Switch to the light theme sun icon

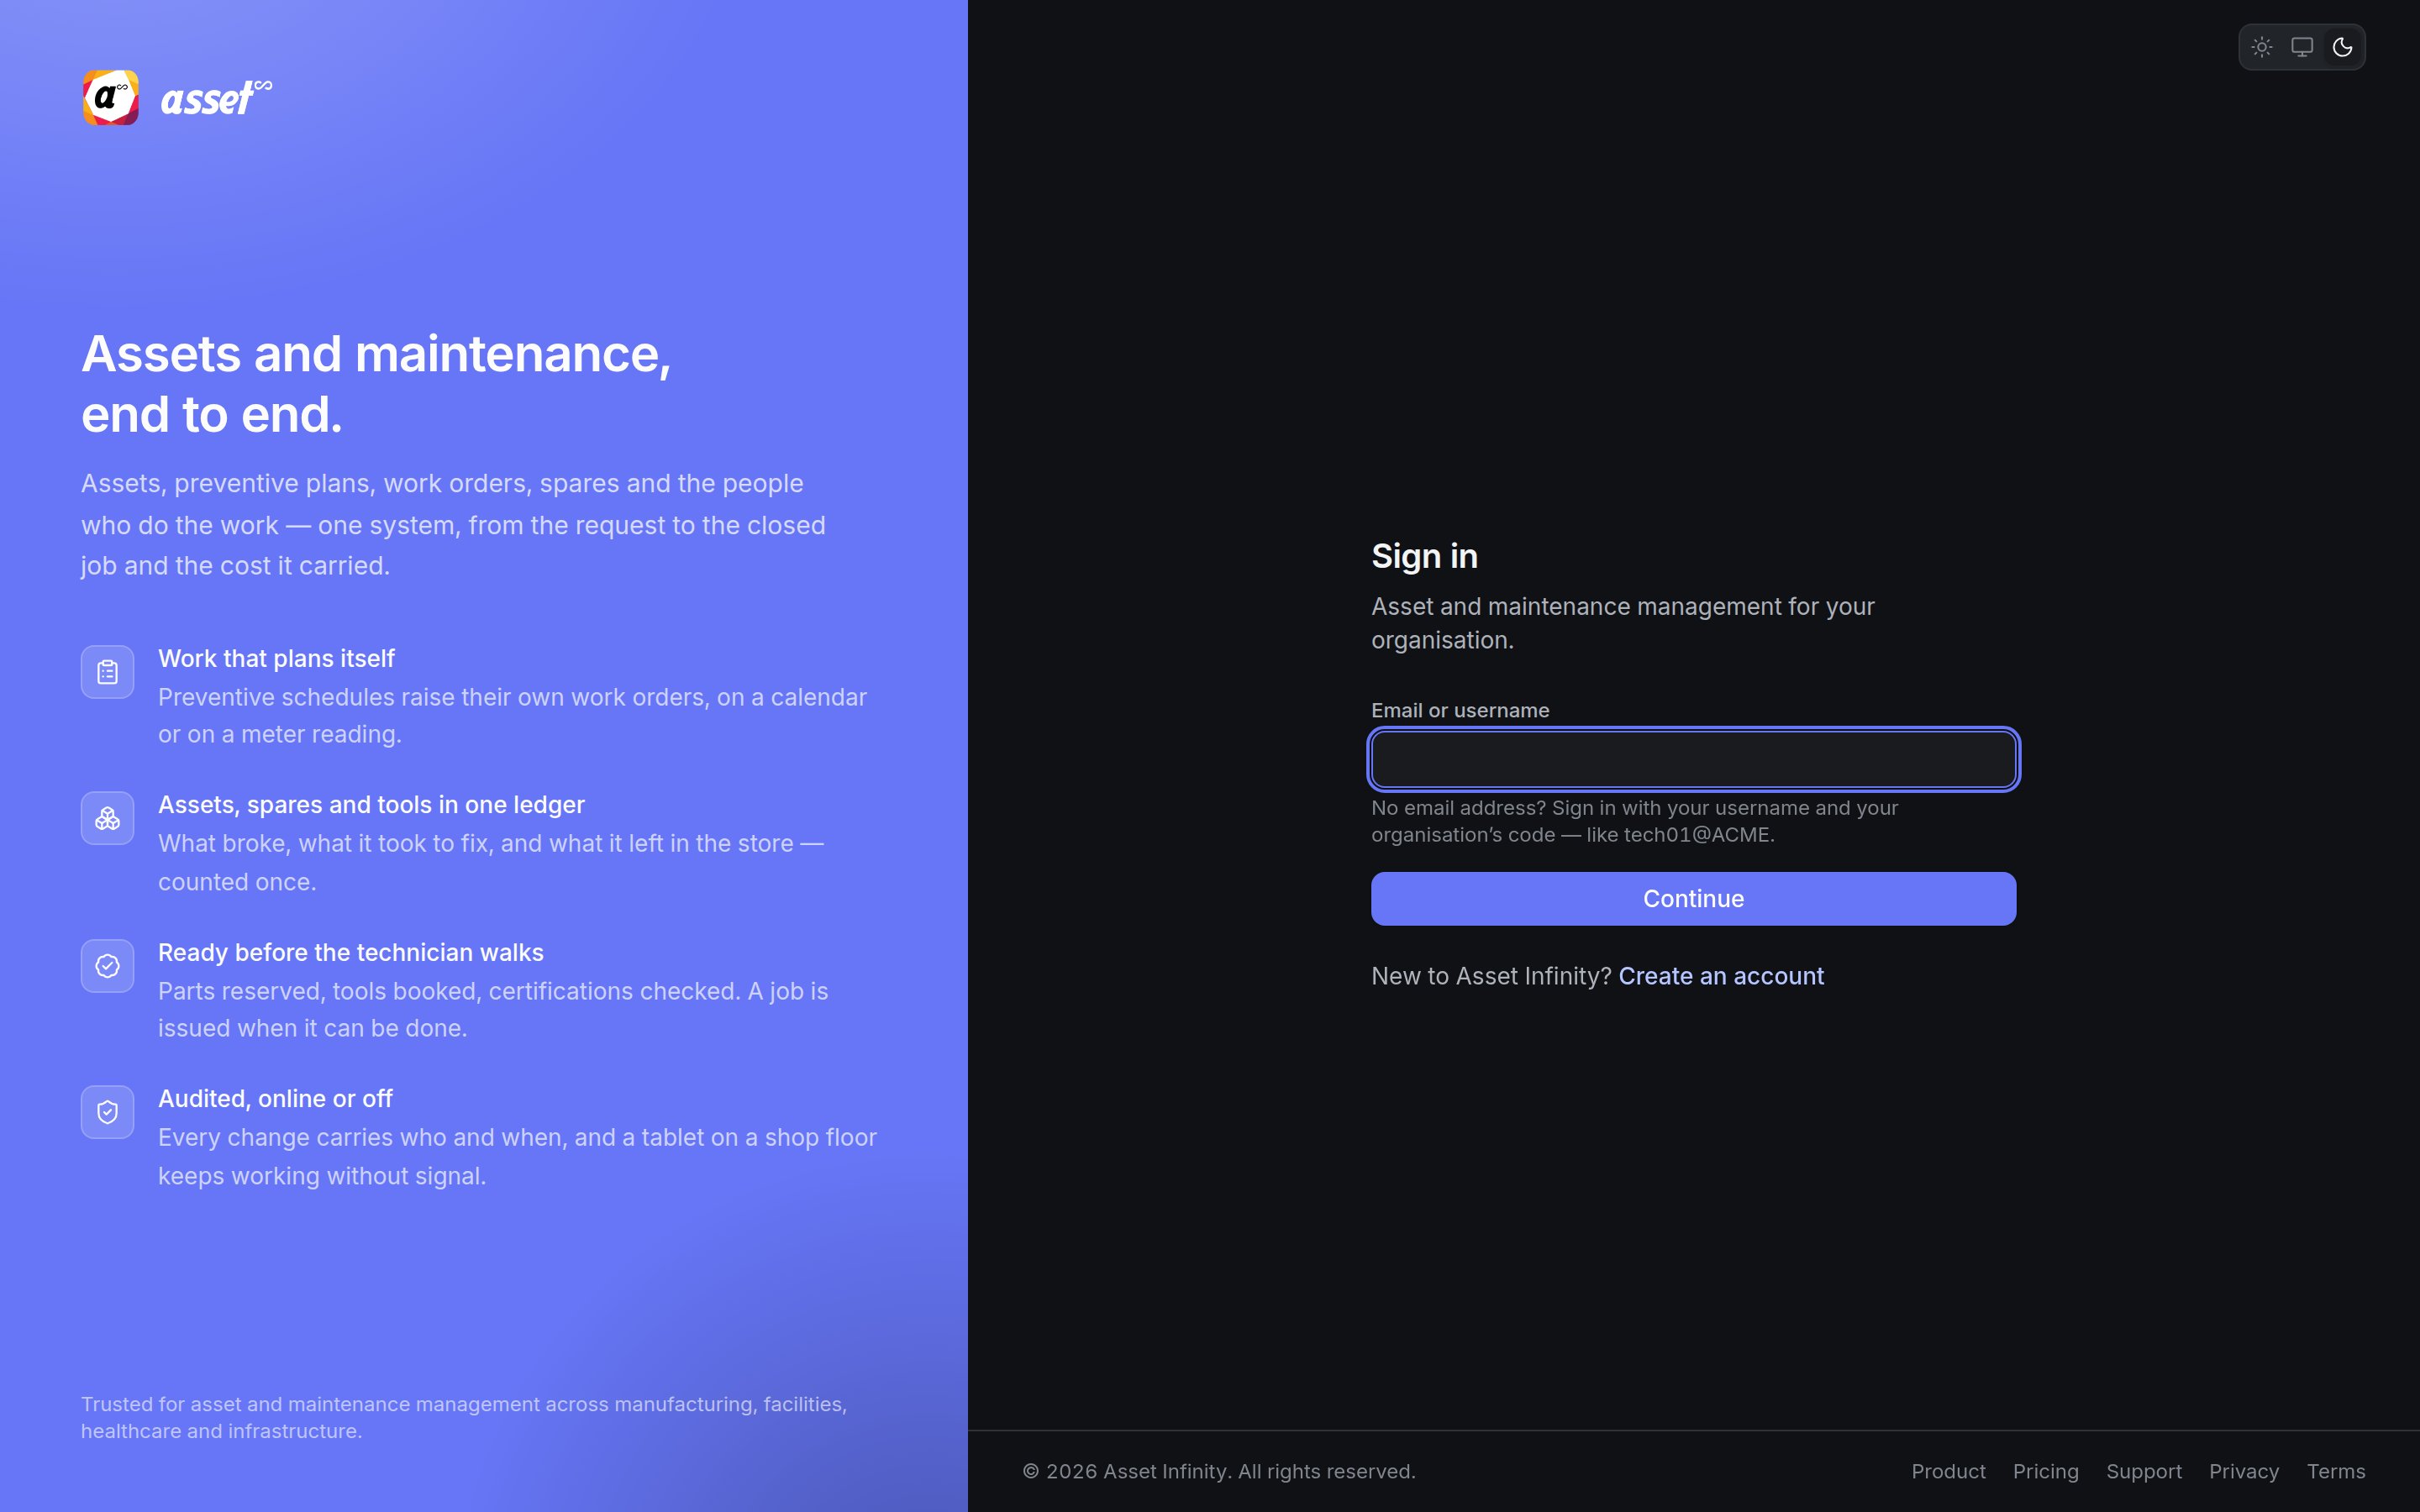pyautogui.click(x=2261, y=47)
